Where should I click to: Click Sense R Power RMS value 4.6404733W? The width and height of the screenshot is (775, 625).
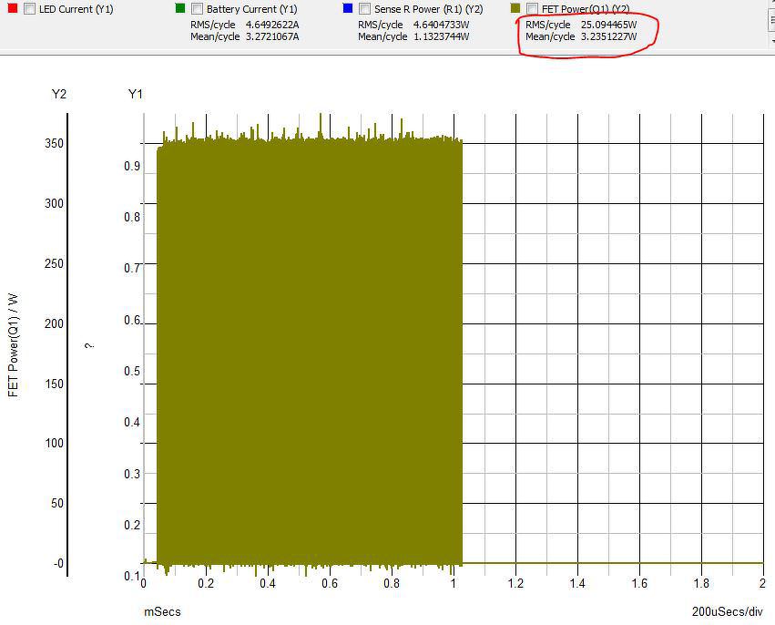(x=442, y=25)
